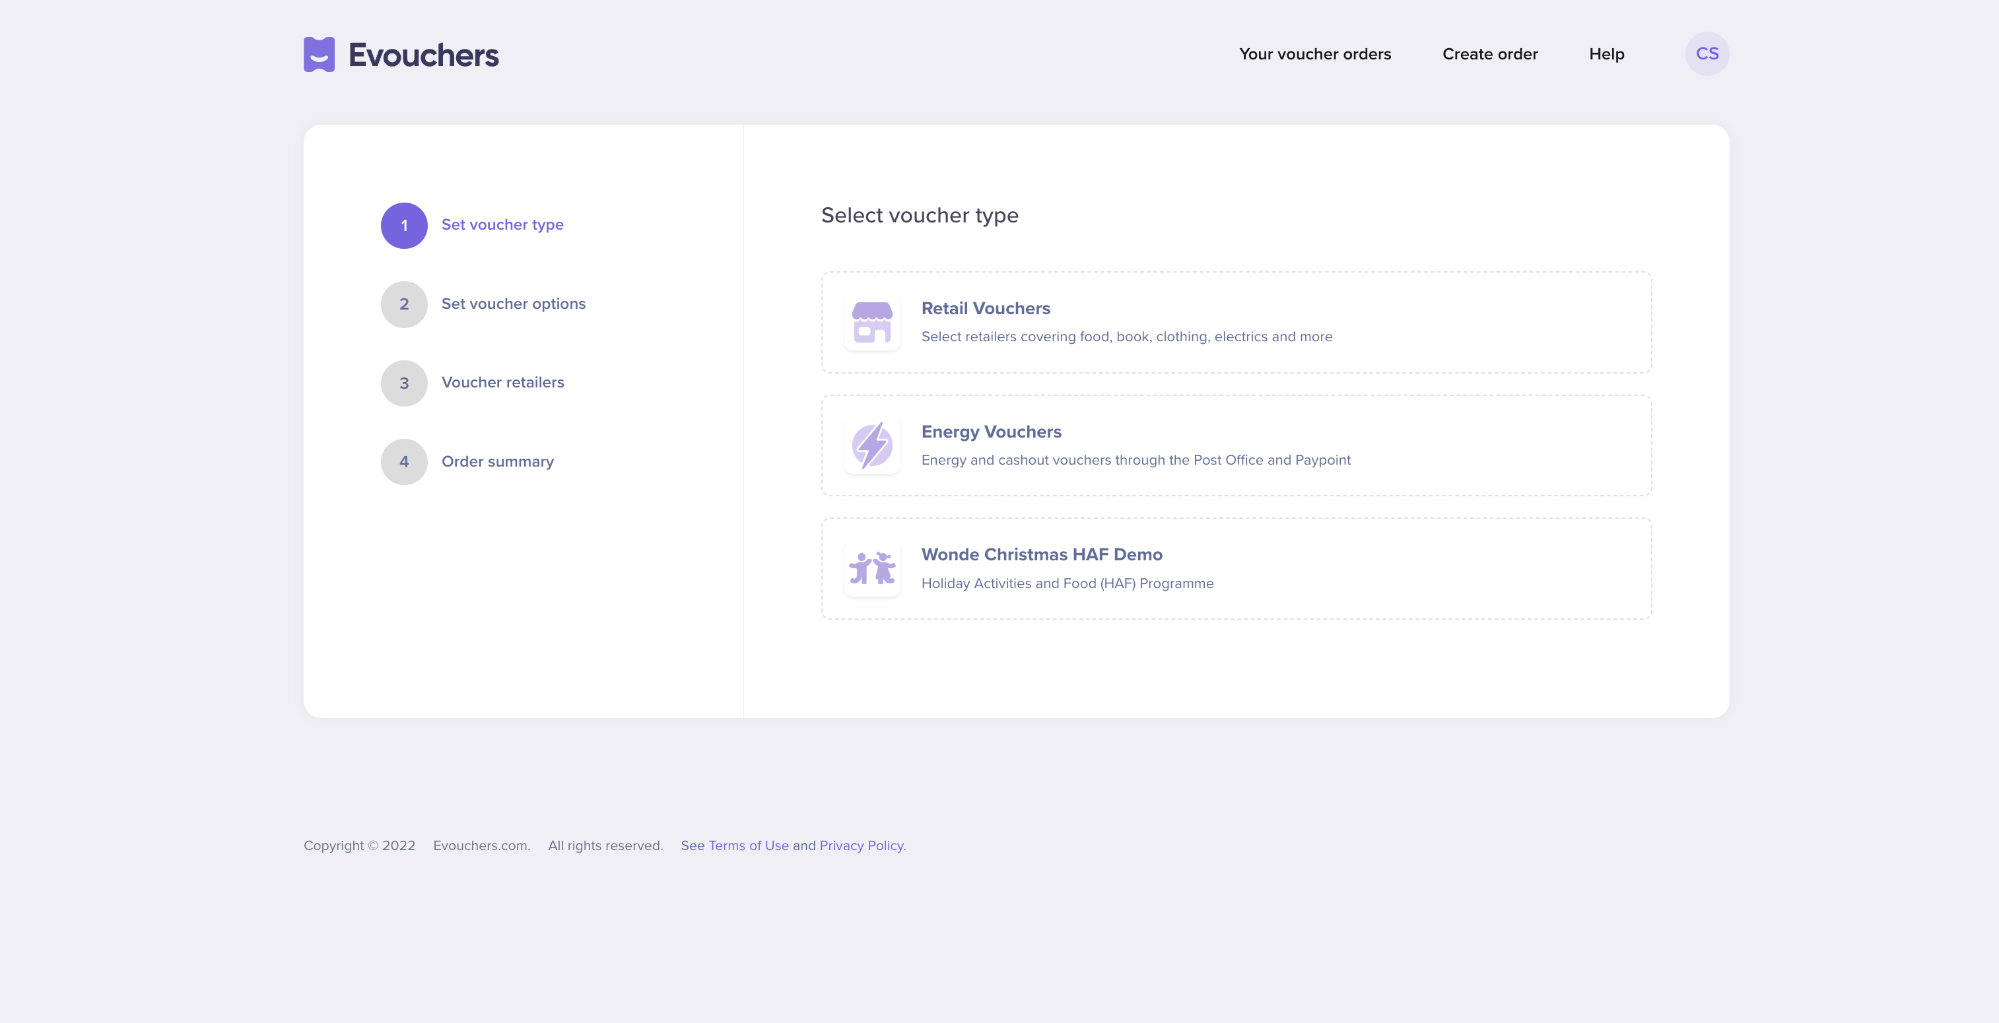Image resolution: width=1999 pixels, height=1023 pixels.
Task: Click the 'Copyright © 2022' footer text
Action: coord(359,845)
